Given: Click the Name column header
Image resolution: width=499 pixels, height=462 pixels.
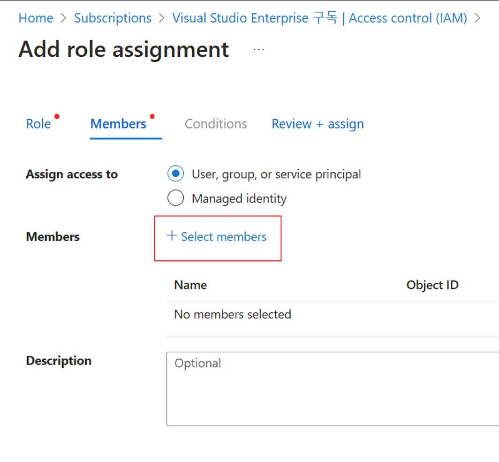Looking at the screenshot, I should tap(190, 285).
